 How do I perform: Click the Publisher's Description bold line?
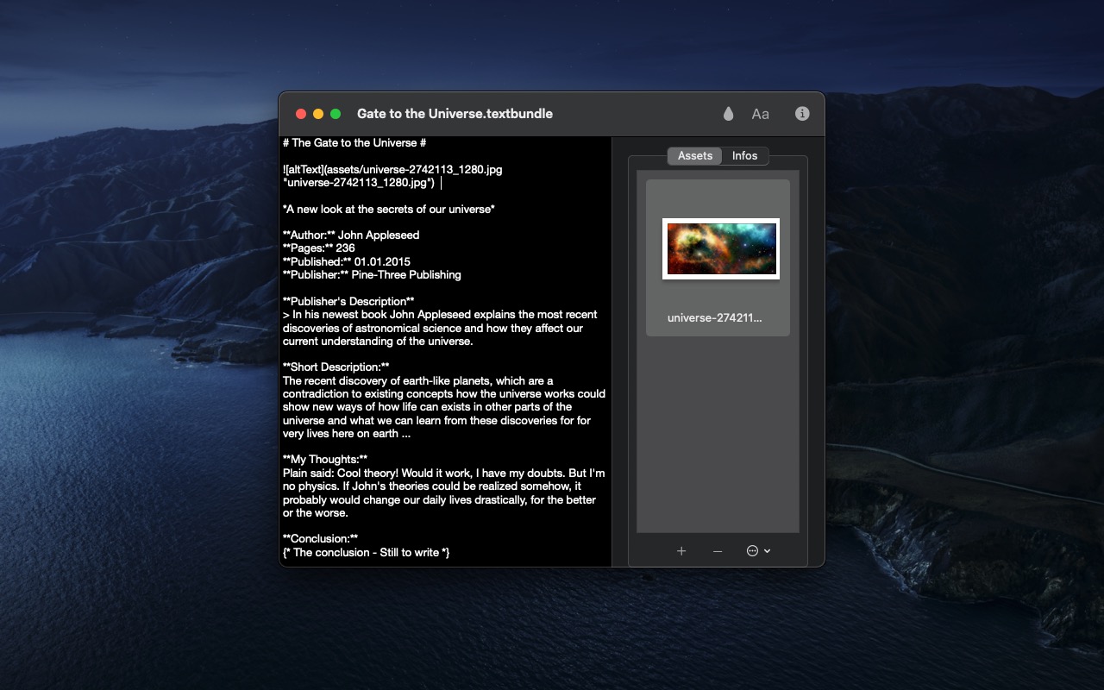tap(348, 302)
